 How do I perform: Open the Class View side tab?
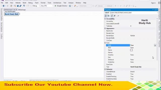pos(159,35)
